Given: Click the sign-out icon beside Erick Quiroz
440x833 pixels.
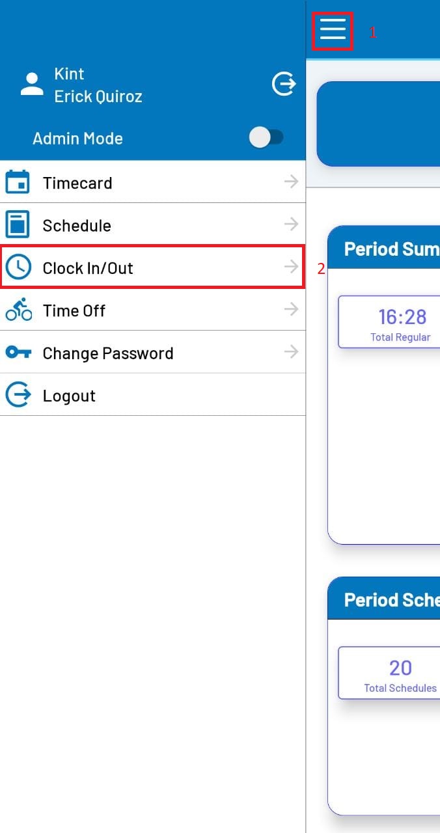Looking at the screenshot, I should pyautogui.click(x=284, y=84).
